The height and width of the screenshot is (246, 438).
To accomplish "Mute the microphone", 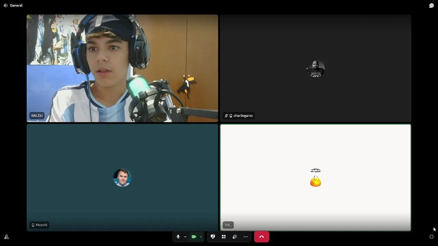I will 178,237.
